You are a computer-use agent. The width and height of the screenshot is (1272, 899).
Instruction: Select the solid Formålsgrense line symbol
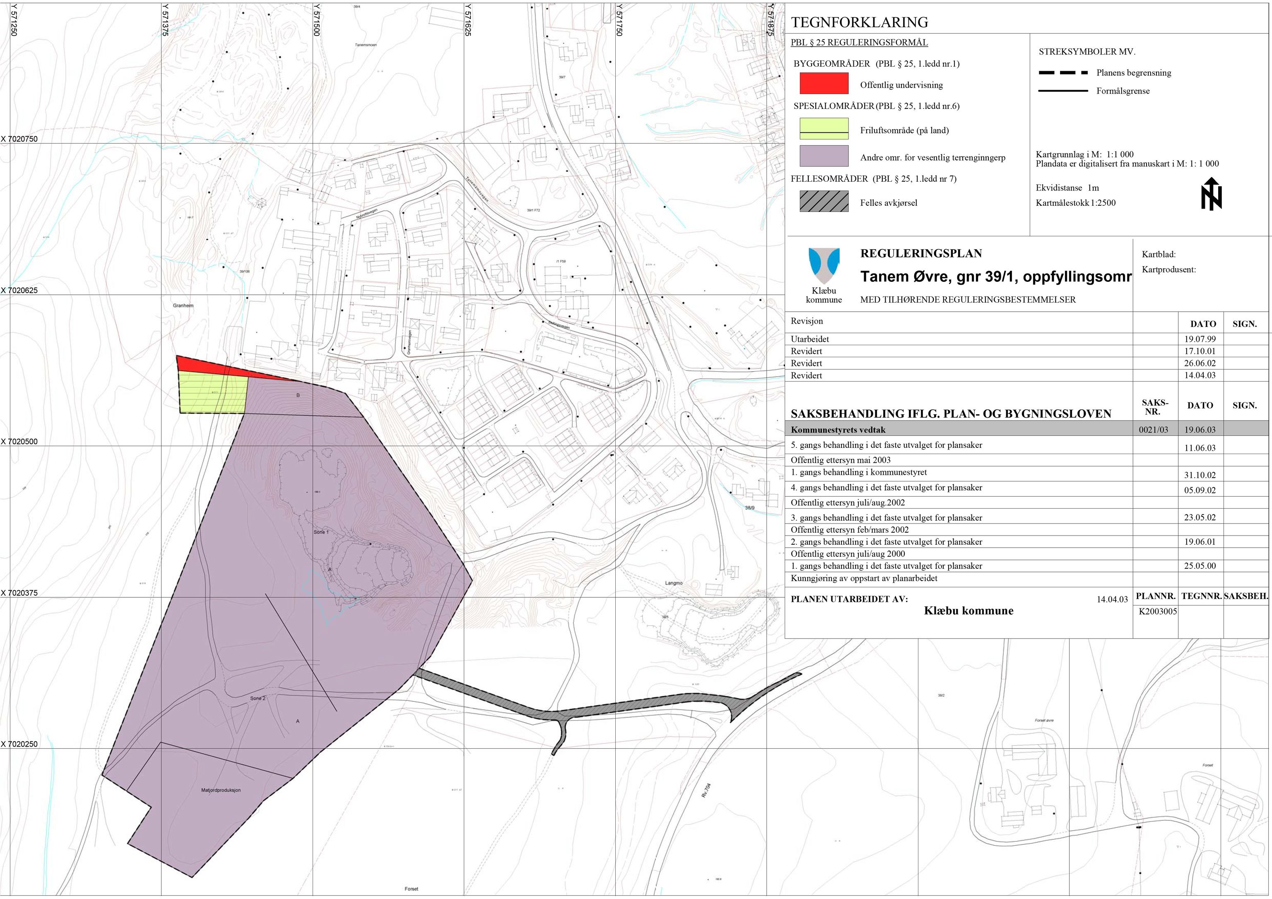[x=1063, y=91]
